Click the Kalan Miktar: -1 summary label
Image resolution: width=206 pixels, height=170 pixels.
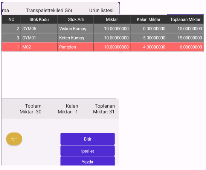tap(68, 109)
